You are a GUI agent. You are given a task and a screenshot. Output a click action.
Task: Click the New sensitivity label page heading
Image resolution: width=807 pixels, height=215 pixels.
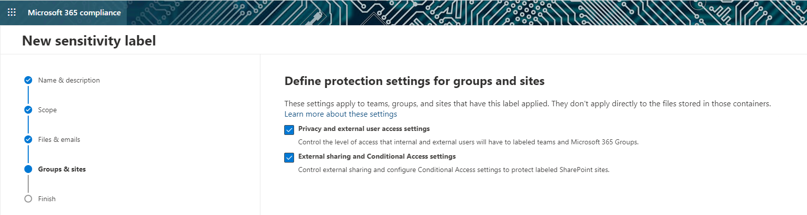pos(89,41)
